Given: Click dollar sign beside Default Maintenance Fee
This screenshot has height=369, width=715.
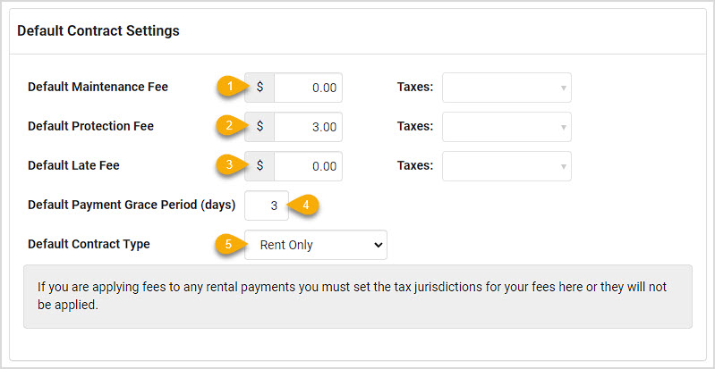Looking at the screenshot, I should pyautogui.click(x=260, y=87).
